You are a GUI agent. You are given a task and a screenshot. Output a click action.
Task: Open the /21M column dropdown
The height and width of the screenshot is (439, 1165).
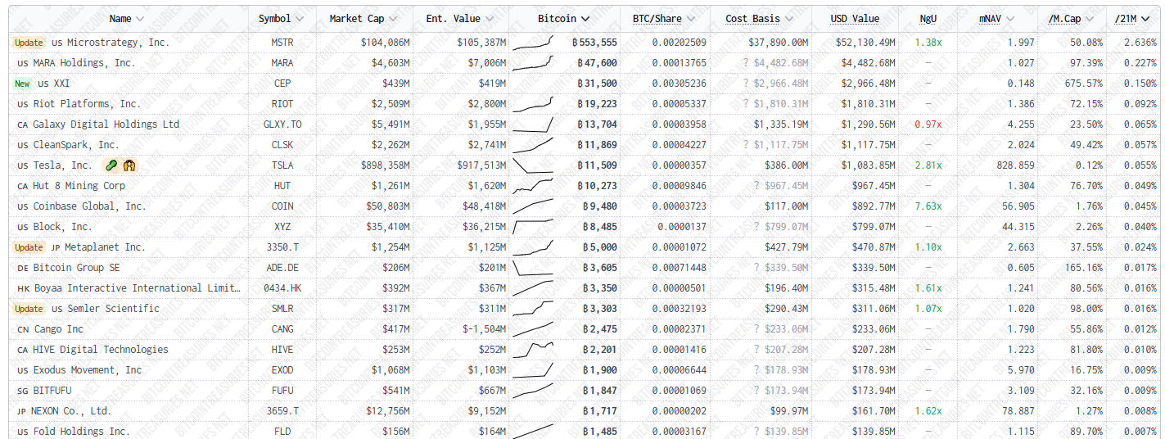[x=1146, y=19]
